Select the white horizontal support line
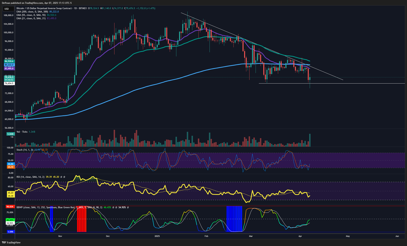The height and width of the screenshot is (246, 407). [x=332, y=83]
